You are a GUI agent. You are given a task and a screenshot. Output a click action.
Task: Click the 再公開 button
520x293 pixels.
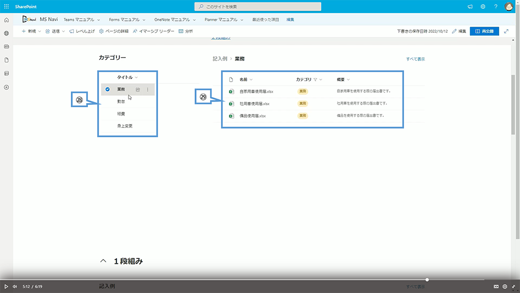click(x=484, y=31)
